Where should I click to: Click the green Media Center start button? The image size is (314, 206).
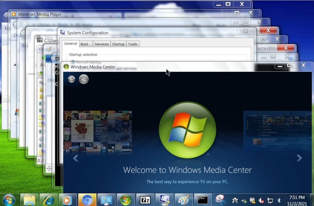(84, 79)
